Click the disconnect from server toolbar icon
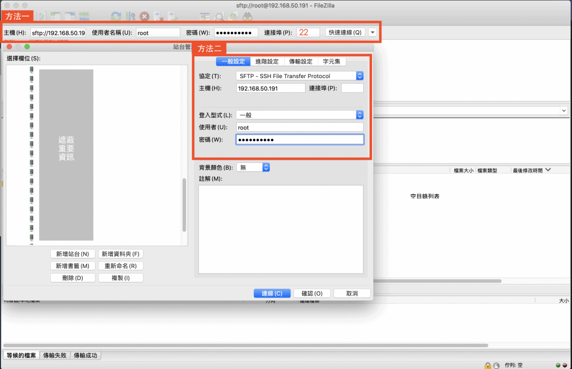The image size is (572, 369). (x=159, y=17)
